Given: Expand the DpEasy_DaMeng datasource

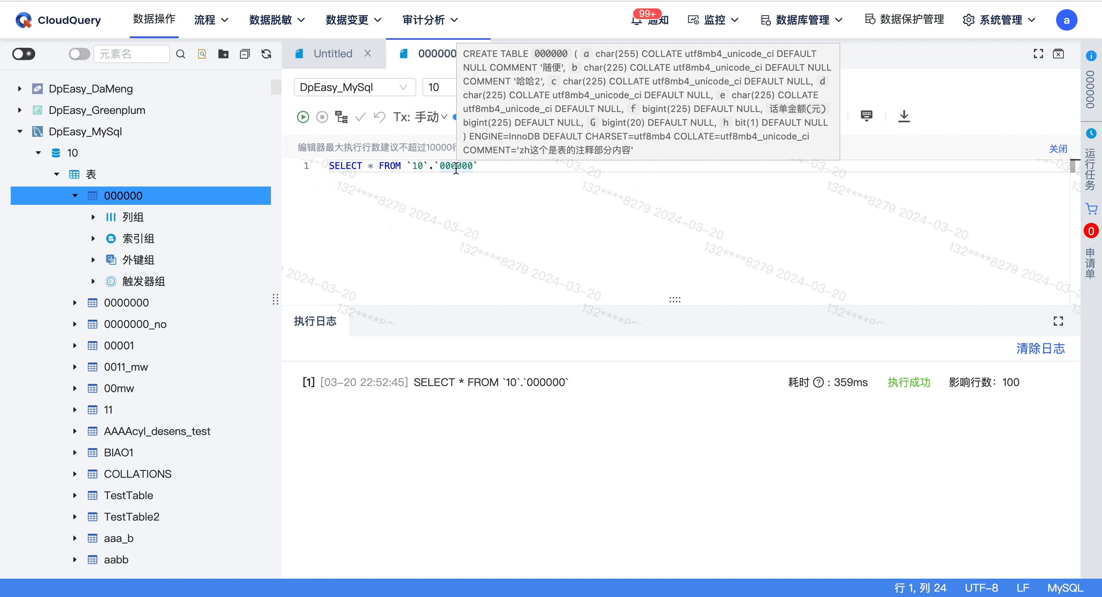Looking at the screenshot, I should click(x=19, y=88).
